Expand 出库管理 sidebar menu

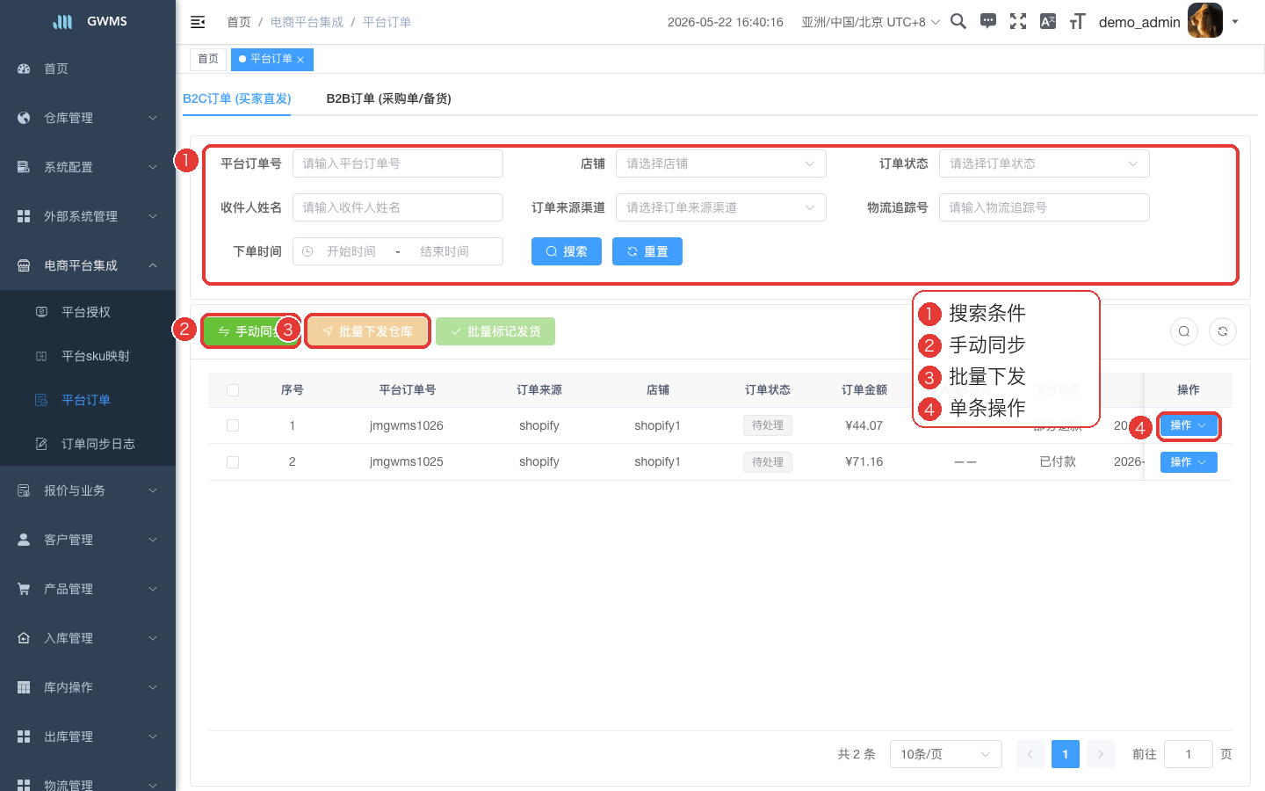click(x=88, y=737)
